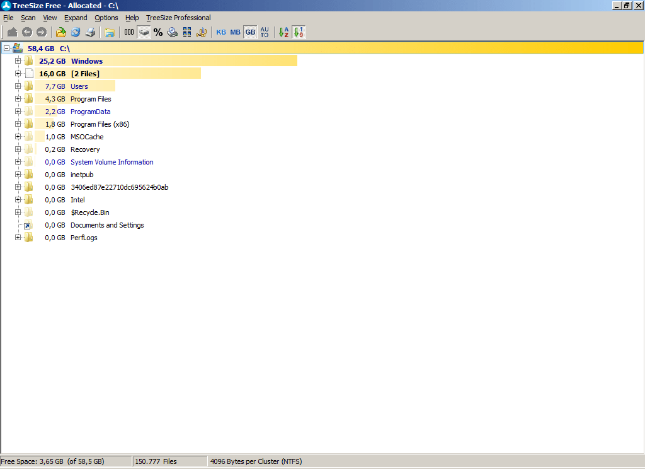
Task: Sort by name using A-Z icon
Action: point(284,32)
